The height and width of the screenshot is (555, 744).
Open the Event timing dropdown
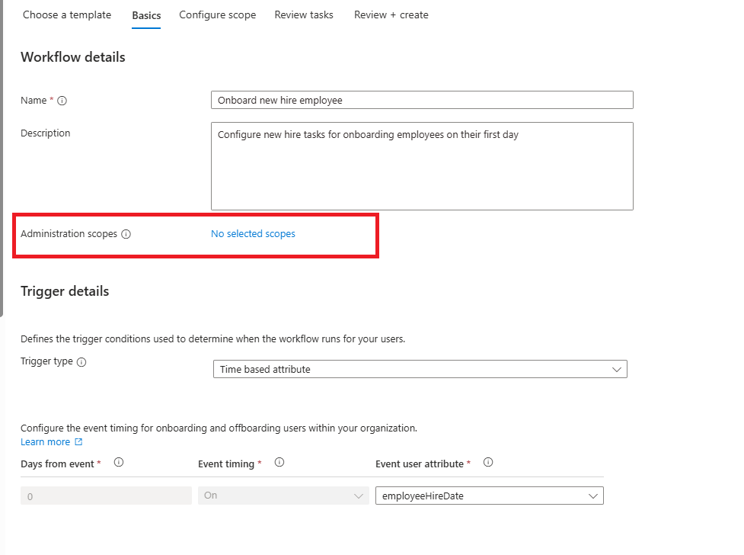[283, 496]
